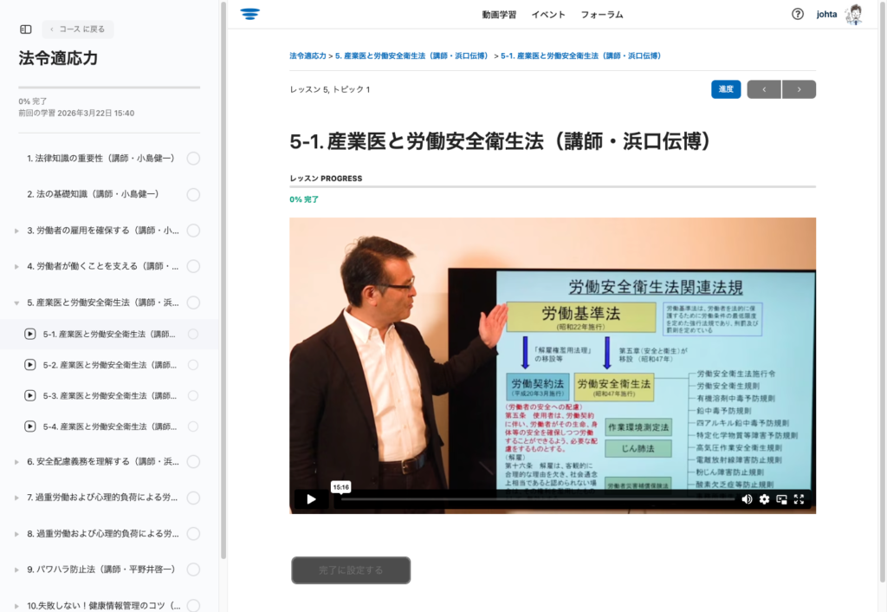Click the 法令適応力 breadcrumb link

[308, 55]
